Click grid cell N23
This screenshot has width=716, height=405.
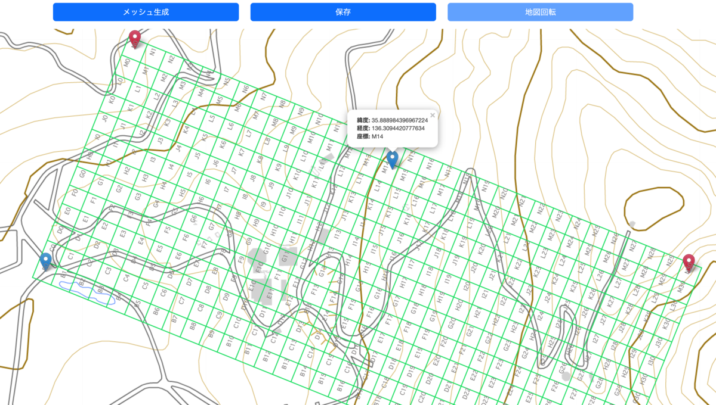[559, 215]
